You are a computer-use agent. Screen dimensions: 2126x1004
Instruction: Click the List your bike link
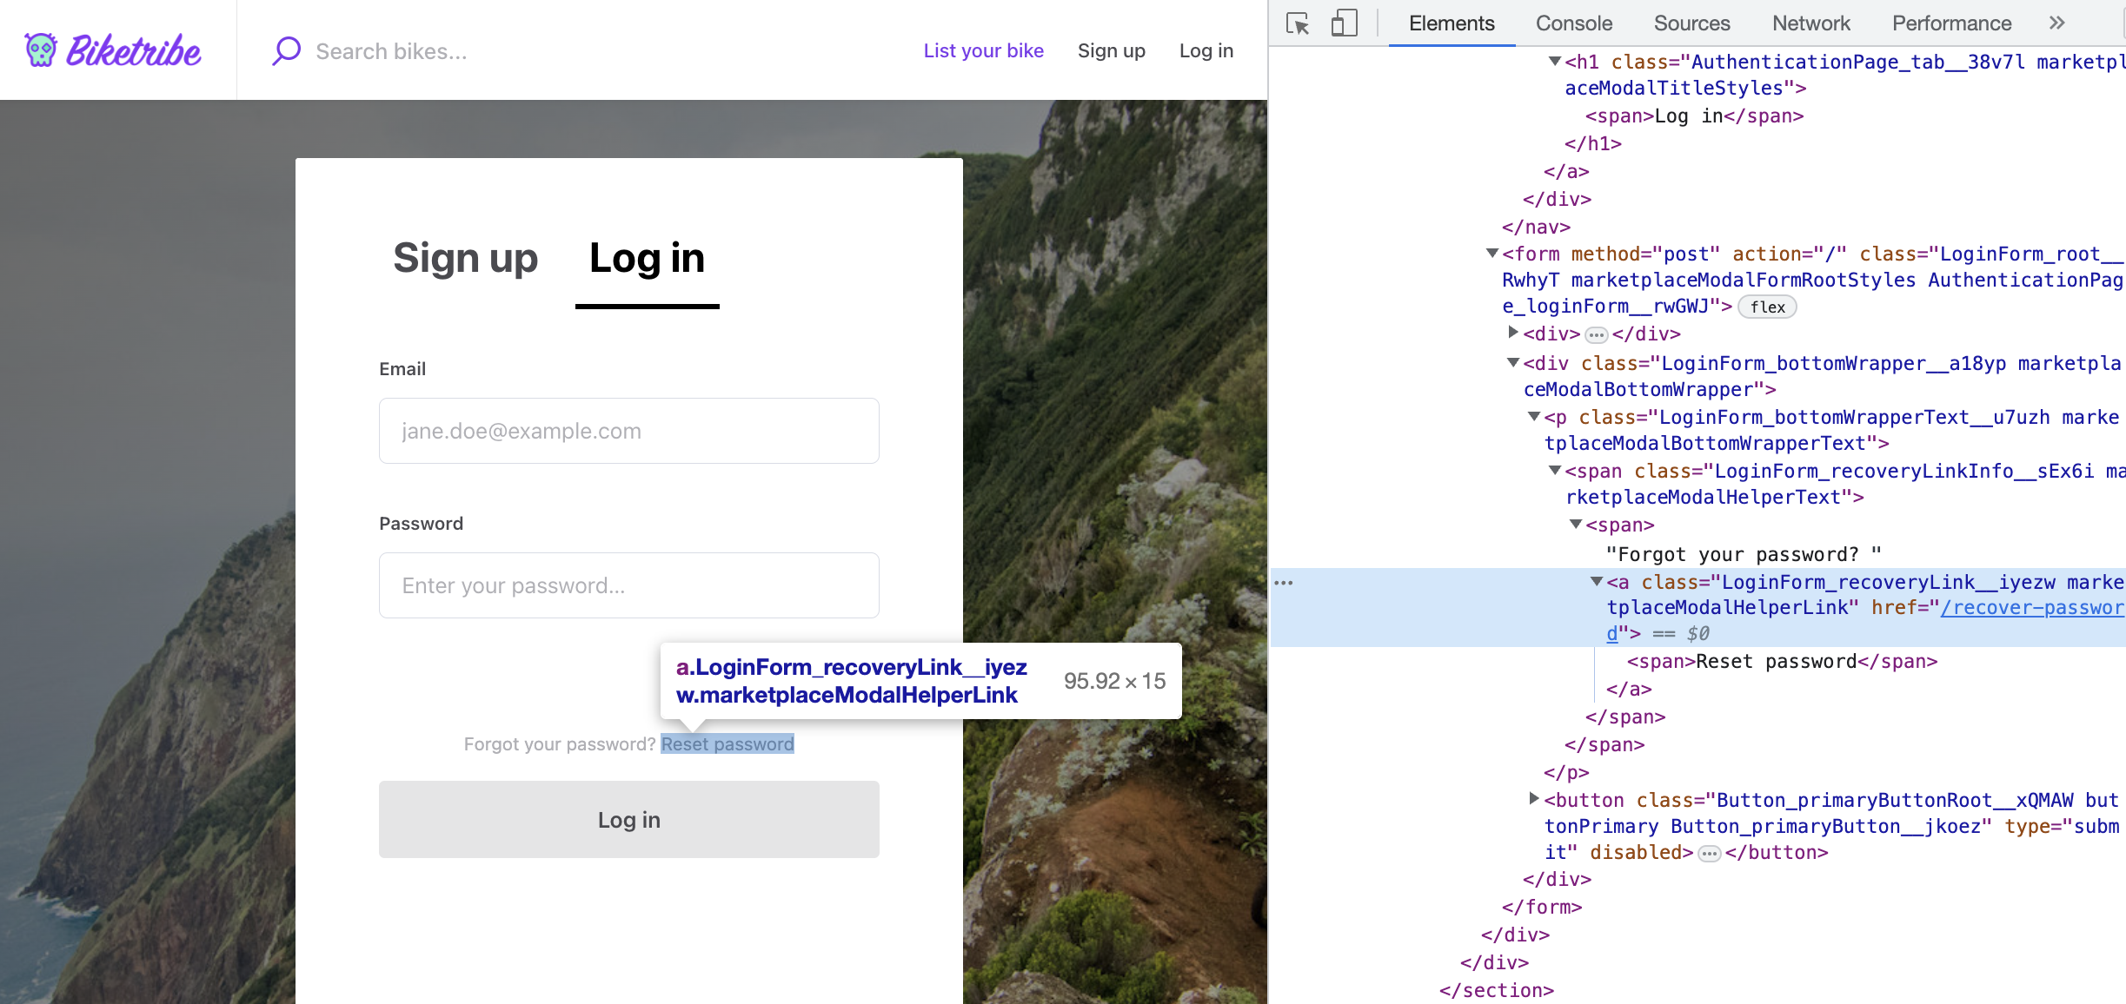[x=982, y=50]
